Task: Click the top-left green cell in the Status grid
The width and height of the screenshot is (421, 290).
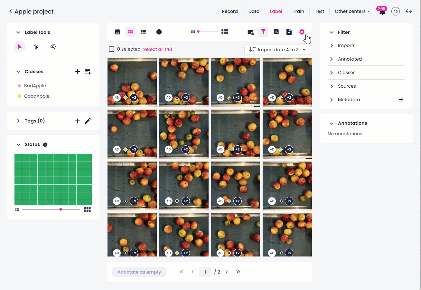Action: point(18,157)
